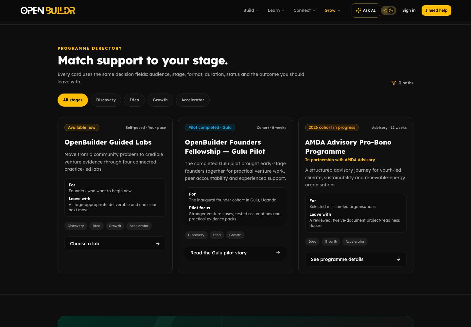Screen dimensions: 471x327
Task: Click Accelerator tag in AMDA Advisory card
Action: tap(355, 242)
